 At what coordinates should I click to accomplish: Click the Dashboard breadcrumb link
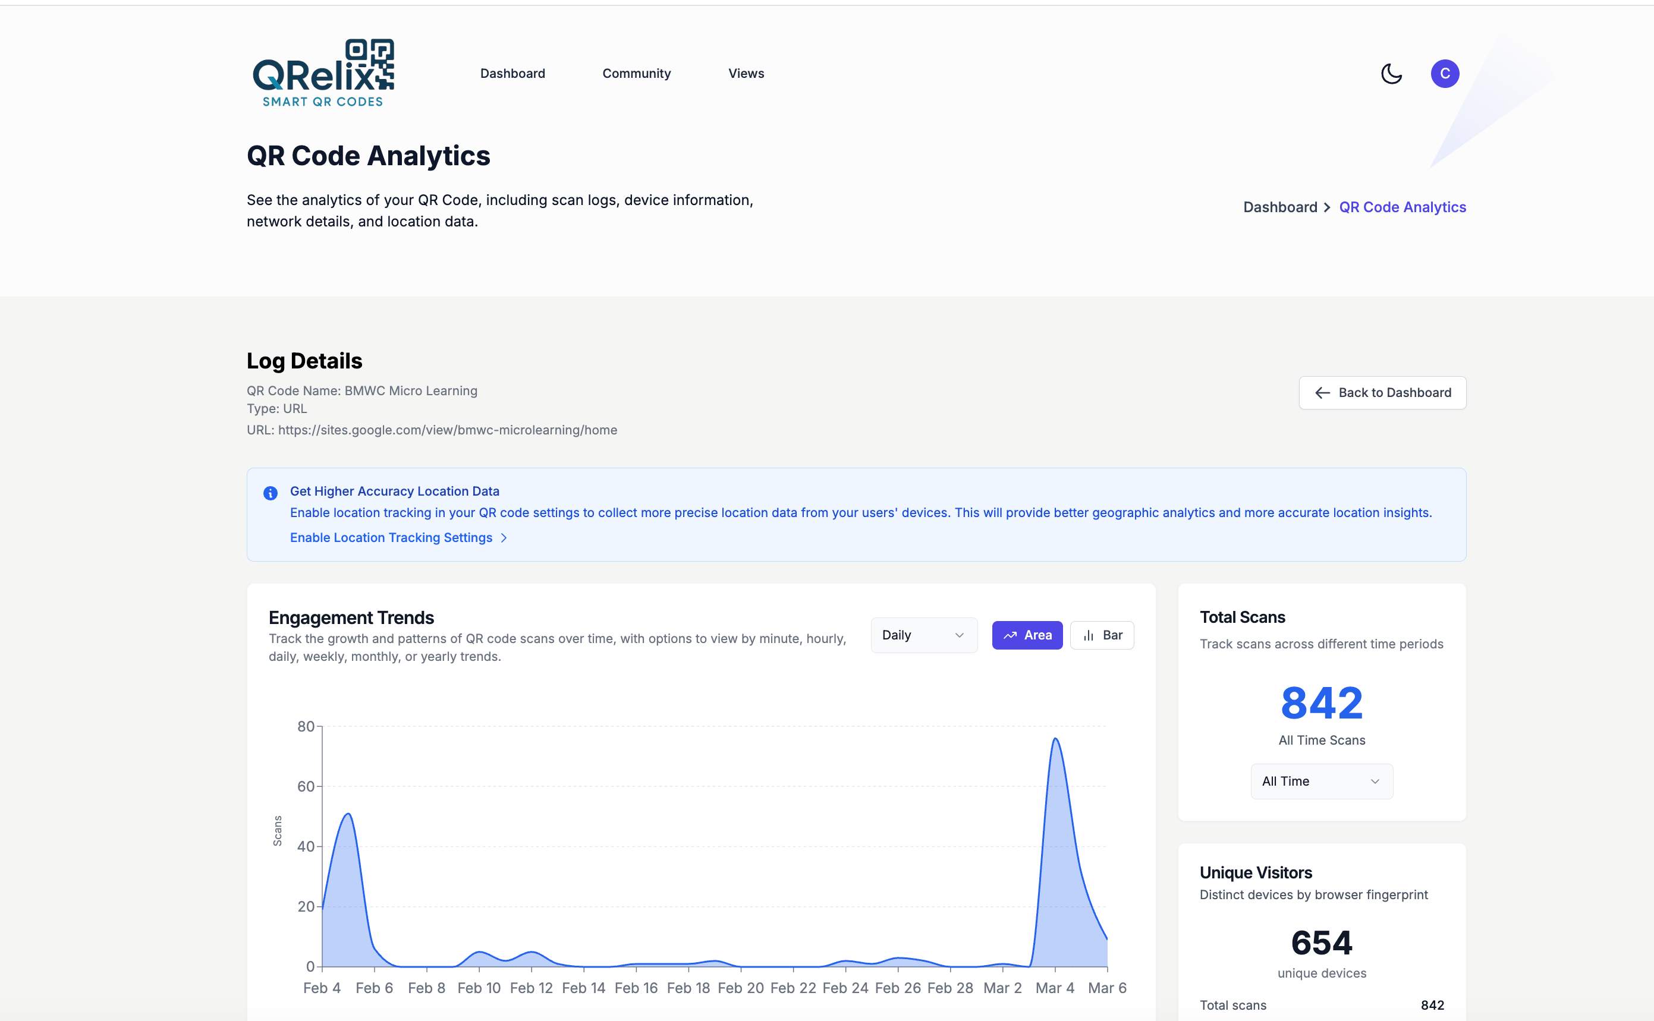click(x=1280, y=207)
